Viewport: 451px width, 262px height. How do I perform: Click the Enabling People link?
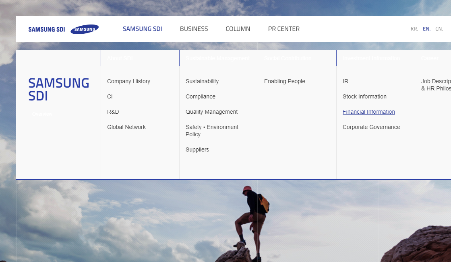pos(284,81)
